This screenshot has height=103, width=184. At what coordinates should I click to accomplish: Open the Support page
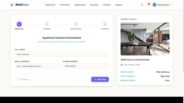coord(119,5)
